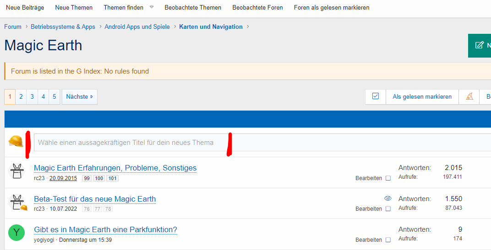
Task: Click the green compose new thread icon
Action: pos(480,45)
